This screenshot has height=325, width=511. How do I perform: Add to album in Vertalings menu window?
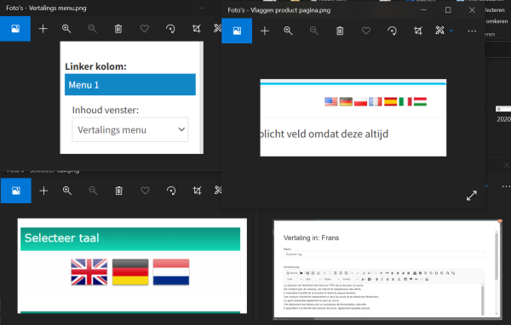43,29
